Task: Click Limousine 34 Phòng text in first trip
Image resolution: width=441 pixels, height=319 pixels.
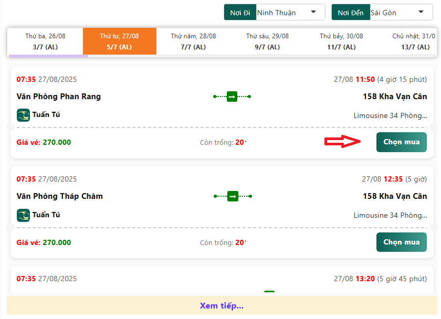Action: click(x=390, y=115)
